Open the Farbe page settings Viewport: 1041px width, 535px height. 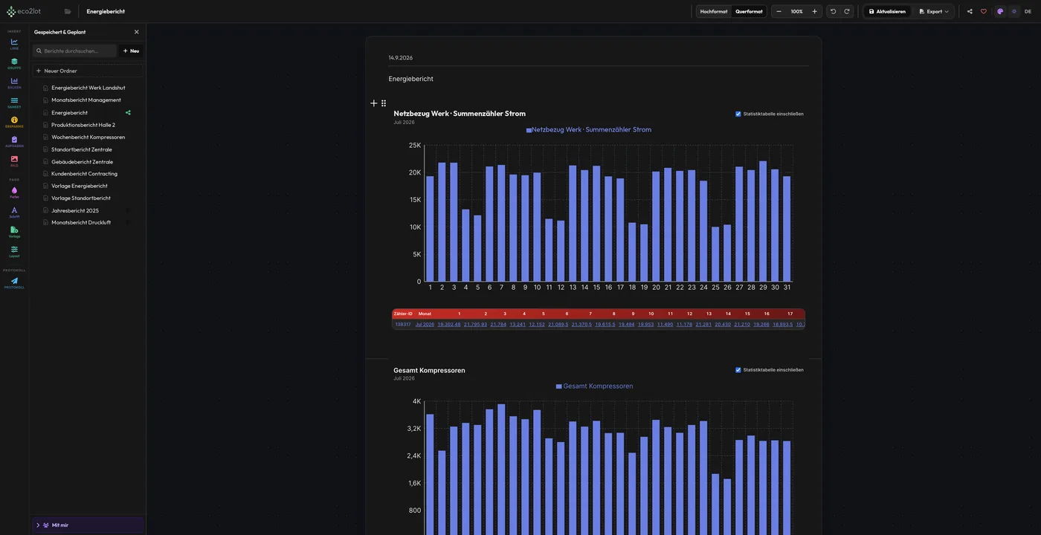click(x=14, y=192)
